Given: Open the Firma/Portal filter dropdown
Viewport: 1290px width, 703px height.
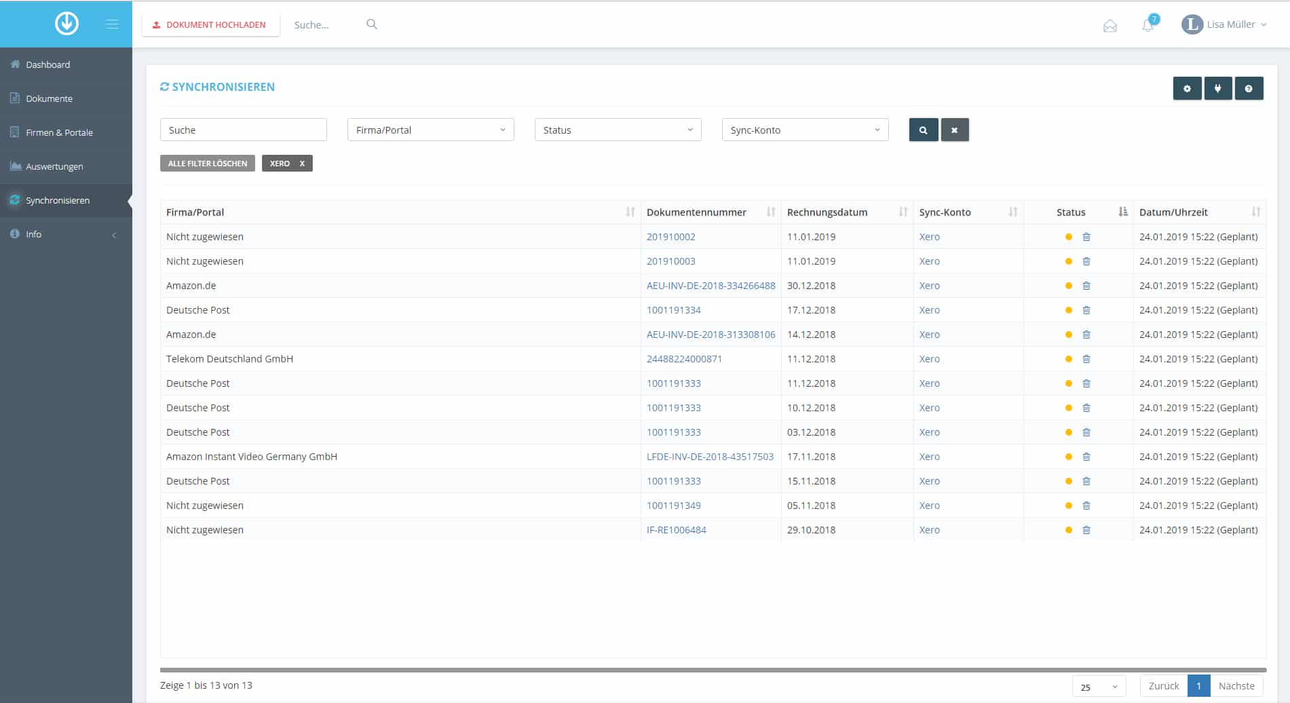Looking at the screenshot, I should (x=431, y=130).
